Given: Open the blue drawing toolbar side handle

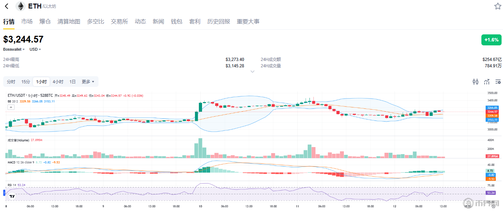Looking at the screenshot, I should [4, 193].
